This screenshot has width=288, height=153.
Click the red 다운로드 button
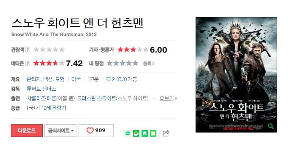point(27,130)
